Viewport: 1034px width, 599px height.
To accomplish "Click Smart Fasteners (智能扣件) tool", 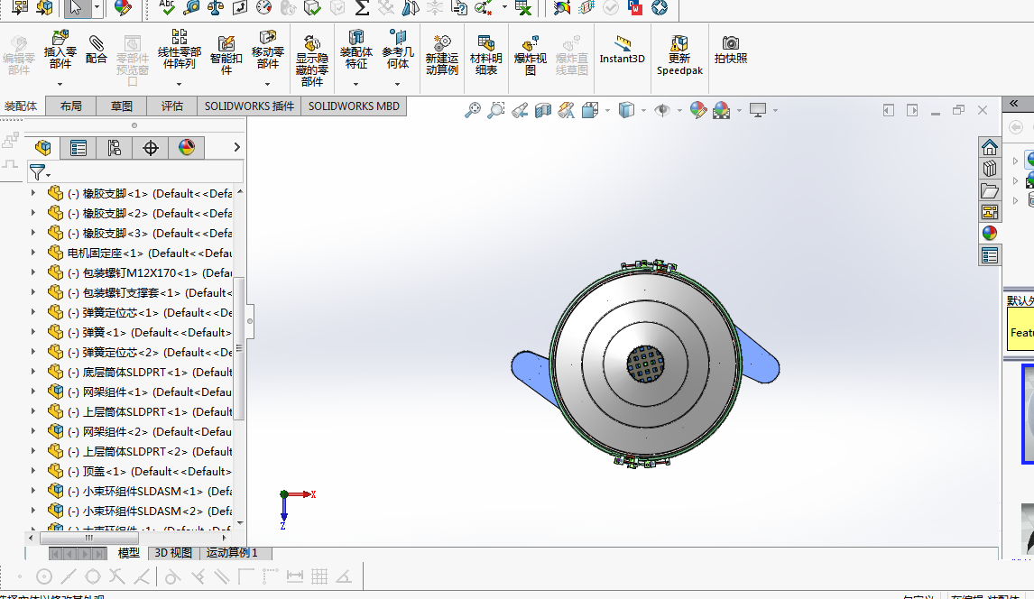I will (226, 55).
